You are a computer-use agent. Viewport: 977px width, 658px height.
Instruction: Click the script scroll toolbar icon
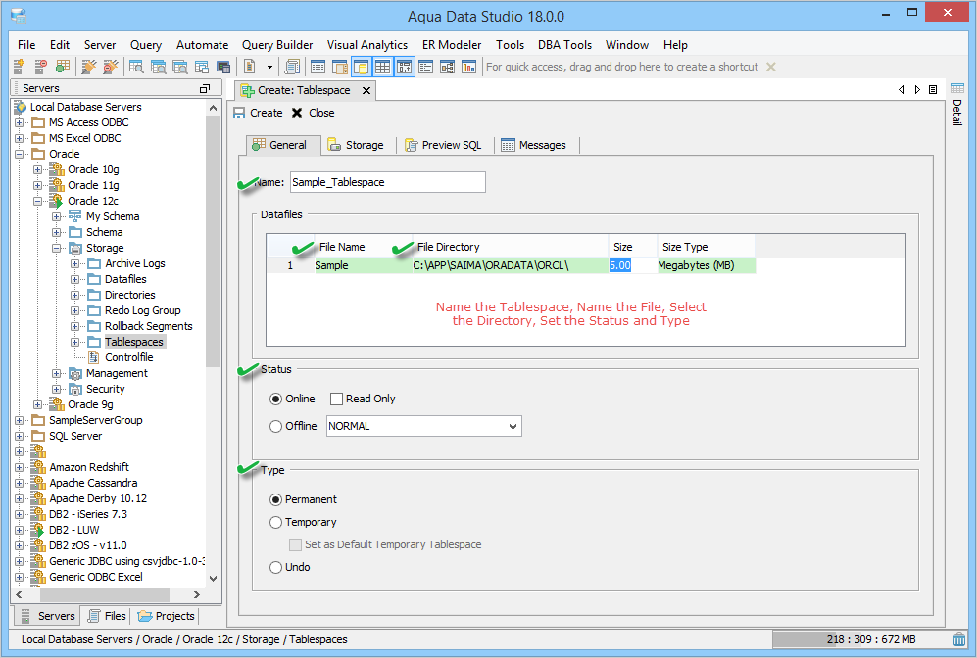point(292,66)
